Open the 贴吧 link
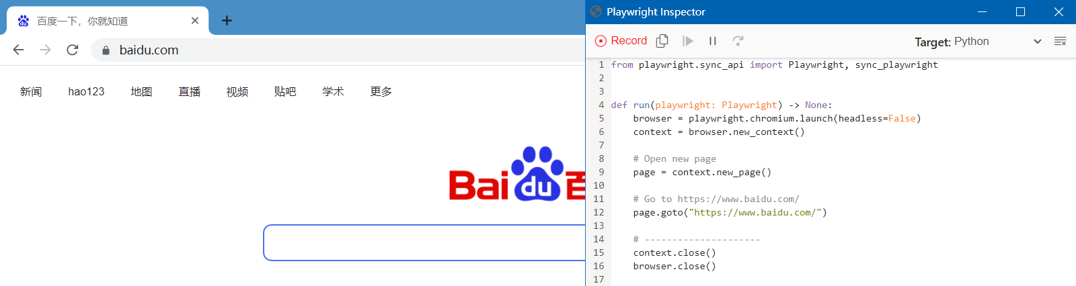This screenshot has width=1076, height=286. pyautogui.click(x=285, y=92)
